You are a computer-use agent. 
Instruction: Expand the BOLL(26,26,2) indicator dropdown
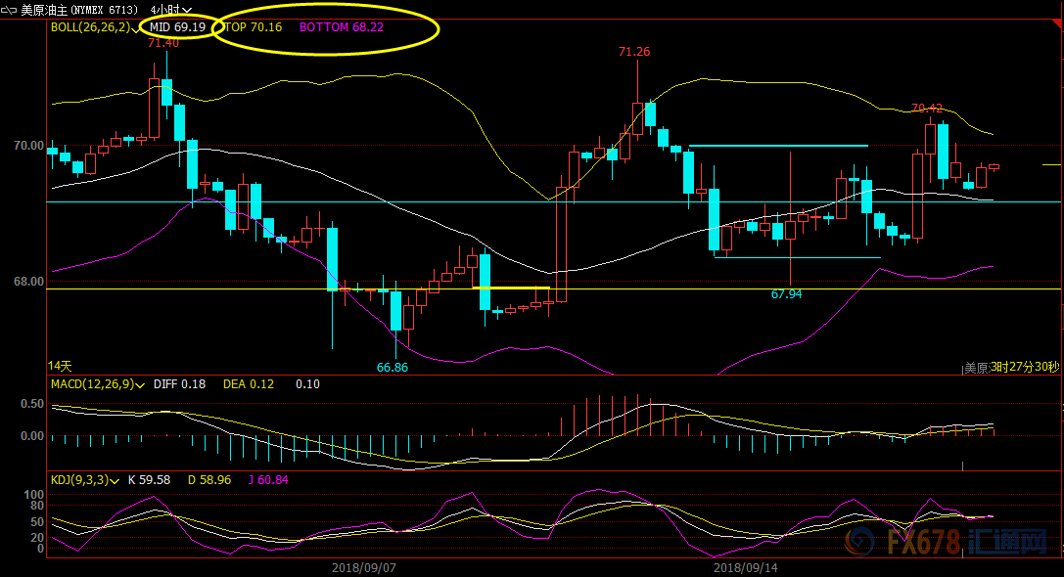click(136, 29)
